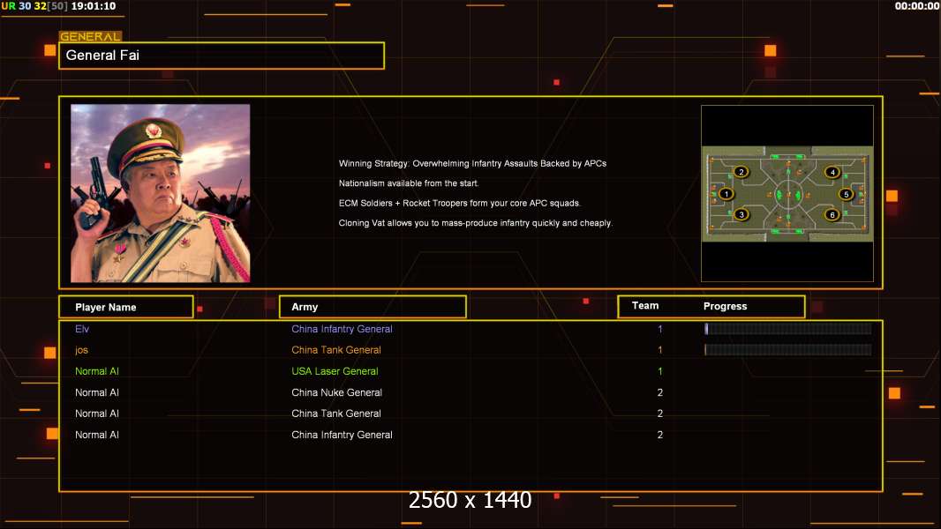This screenshot has height=529, width=941.
Task: Click the Army column header
Action: [x=373, y=307]
